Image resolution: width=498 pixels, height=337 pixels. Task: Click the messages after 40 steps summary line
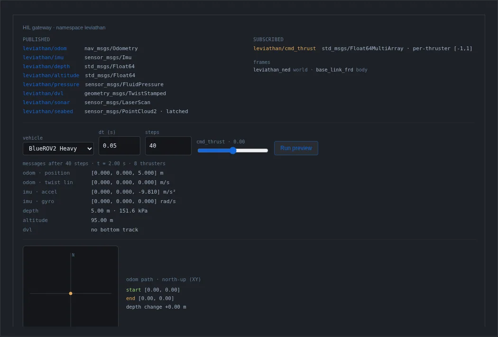click(x=94, y=164)
